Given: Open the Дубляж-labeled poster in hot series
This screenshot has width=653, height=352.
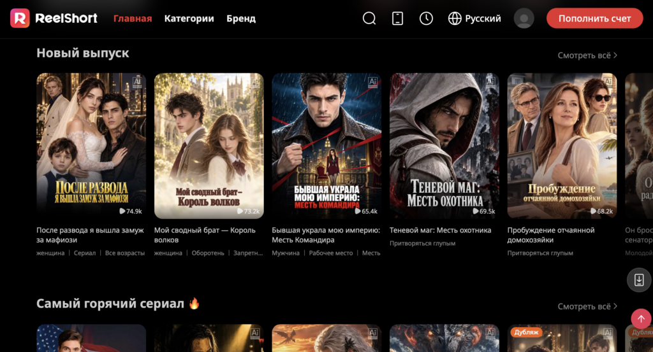Looking at the screenshot, I should coord(562,338).
